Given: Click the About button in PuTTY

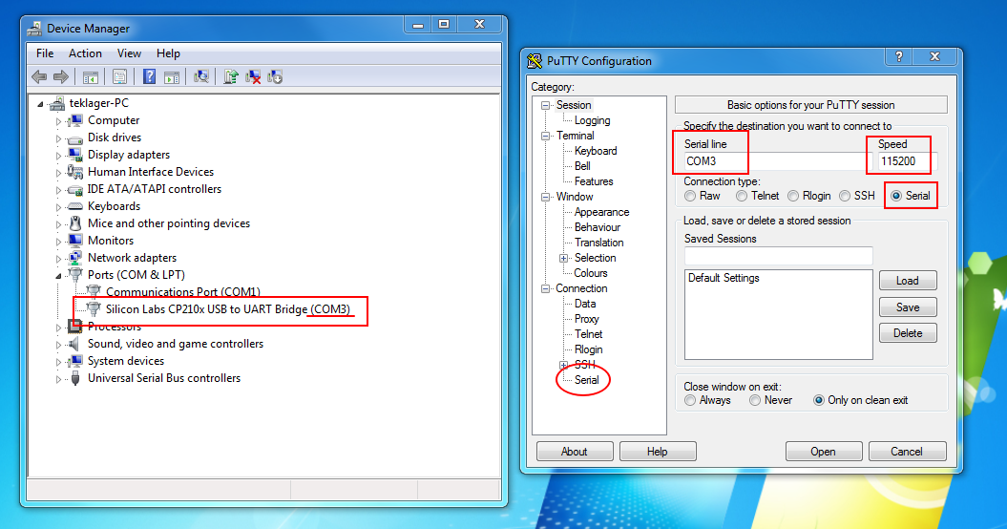Looking at the screenshot, I should [x=575, y=452].
